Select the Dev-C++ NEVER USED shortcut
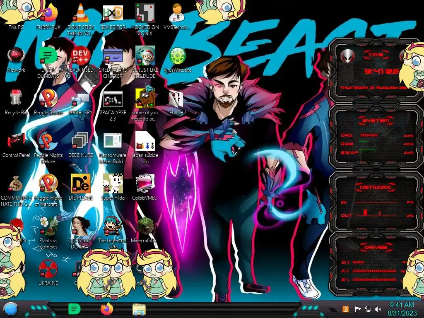 81,60
